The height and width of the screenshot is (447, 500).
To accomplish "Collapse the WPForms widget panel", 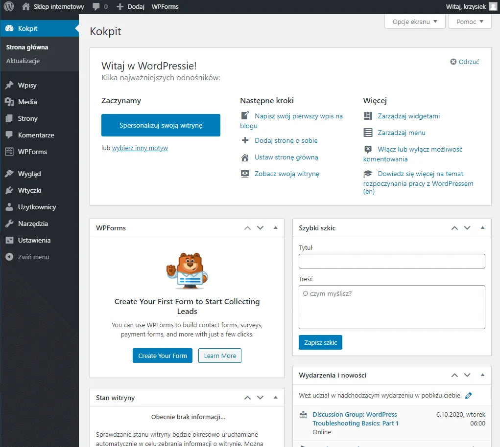I will [276, 228].
